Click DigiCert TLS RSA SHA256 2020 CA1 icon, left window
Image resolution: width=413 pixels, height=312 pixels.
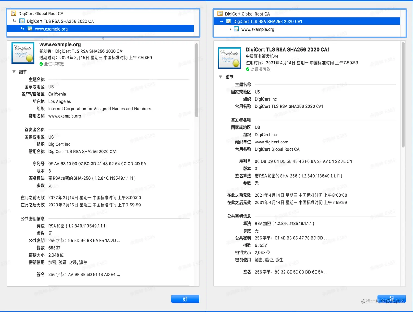pyautogui.click(x=22, y=21)
